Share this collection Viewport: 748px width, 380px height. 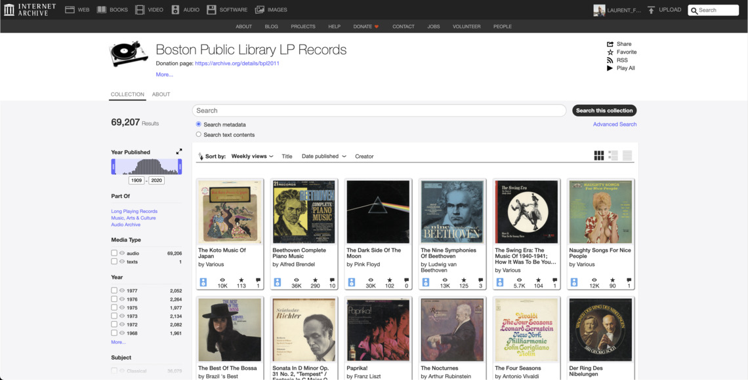point(618,44)
